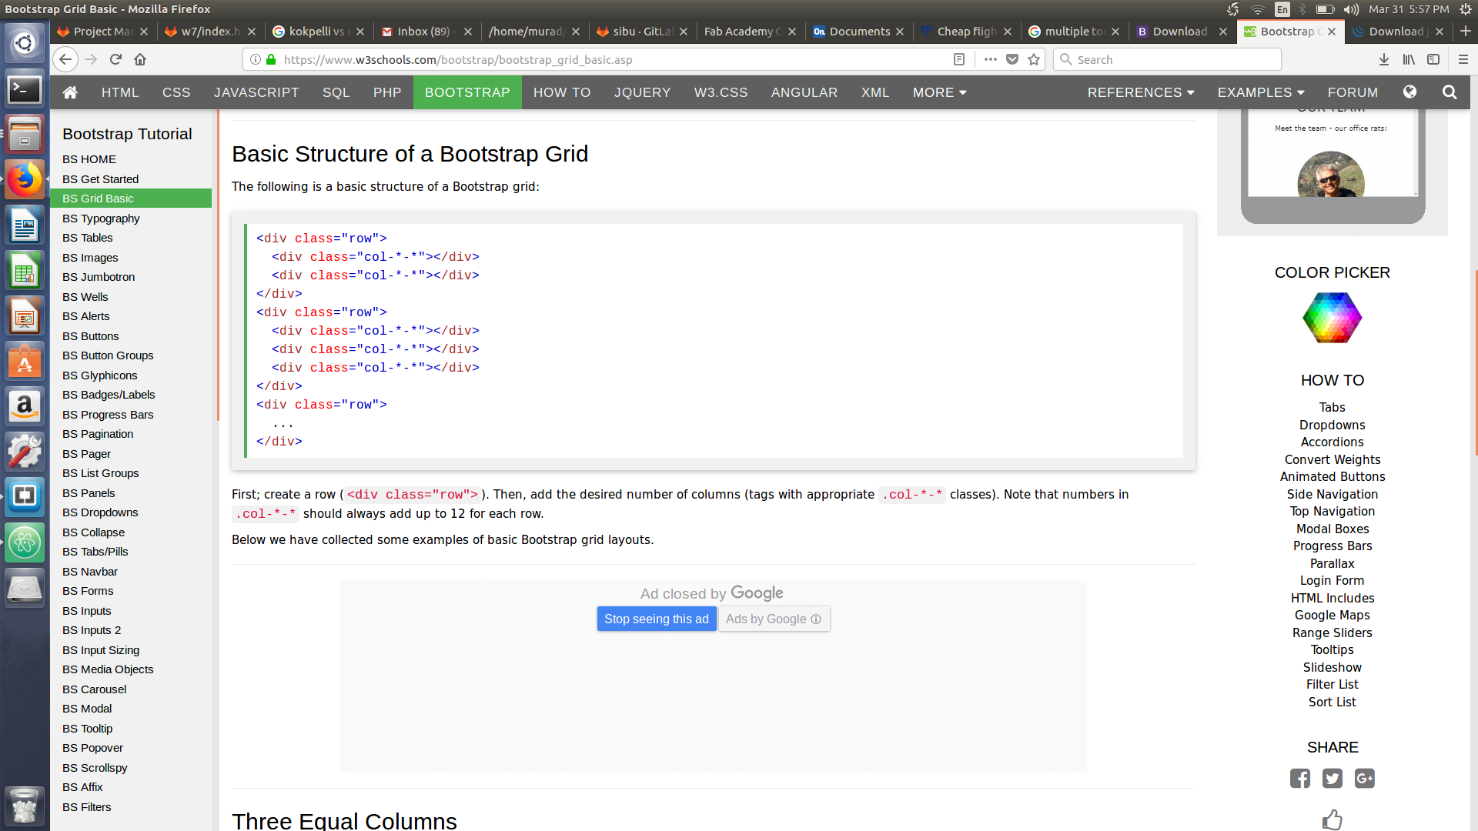Share page on Twitter icon
The height and width of the screenshot is (831, 1478).
pos(1333,779)
